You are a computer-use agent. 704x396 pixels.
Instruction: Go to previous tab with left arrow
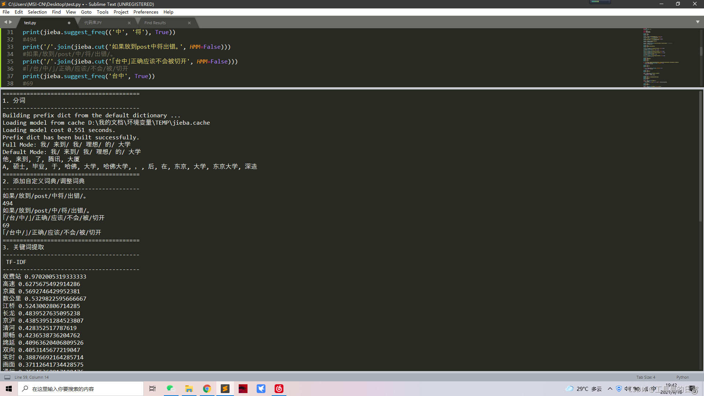click(x=5, y=22)
